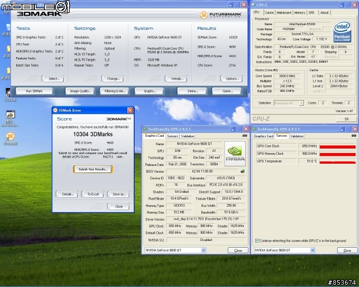Click Details in 3DMark Score dialog
359x287 pixels.
pos(67,195)
